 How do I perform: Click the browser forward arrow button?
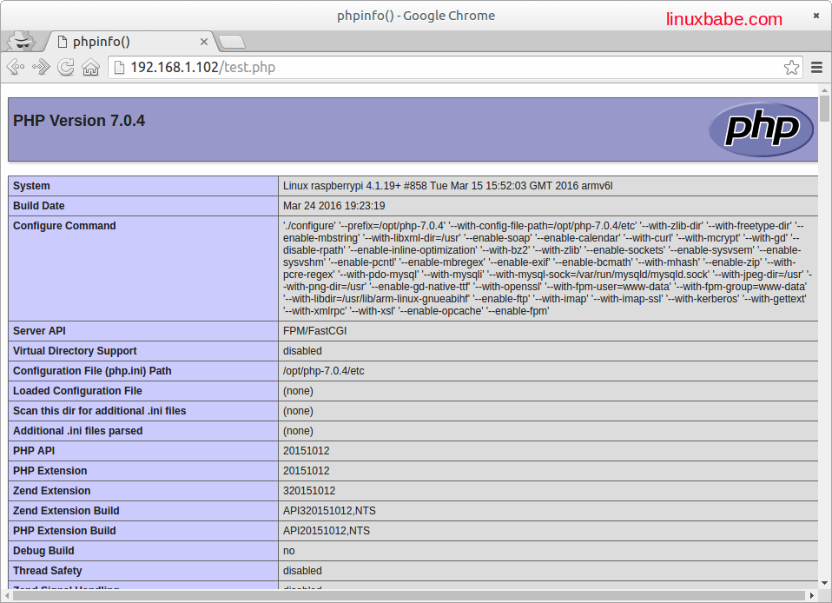[x=41, y=67]
